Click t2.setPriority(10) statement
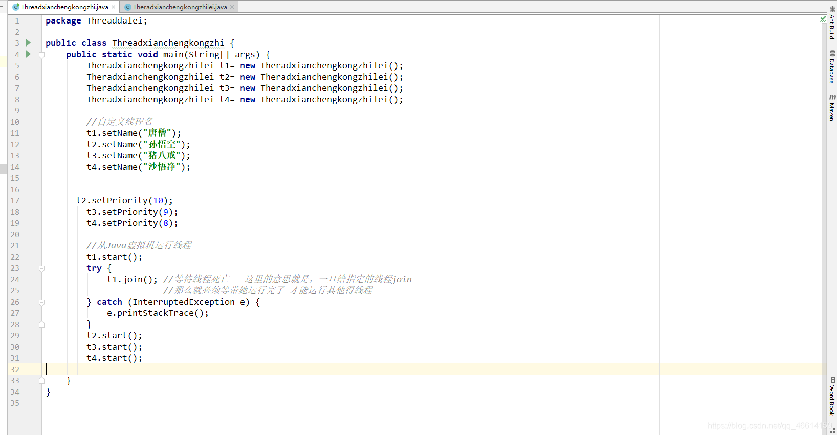The image size is (837, 435). pyautogui.click(x=124, y=200)
